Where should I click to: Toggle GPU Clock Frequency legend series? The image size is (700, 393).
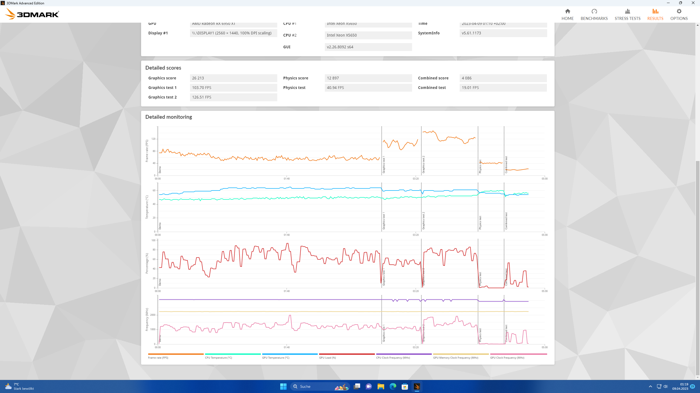507,358
